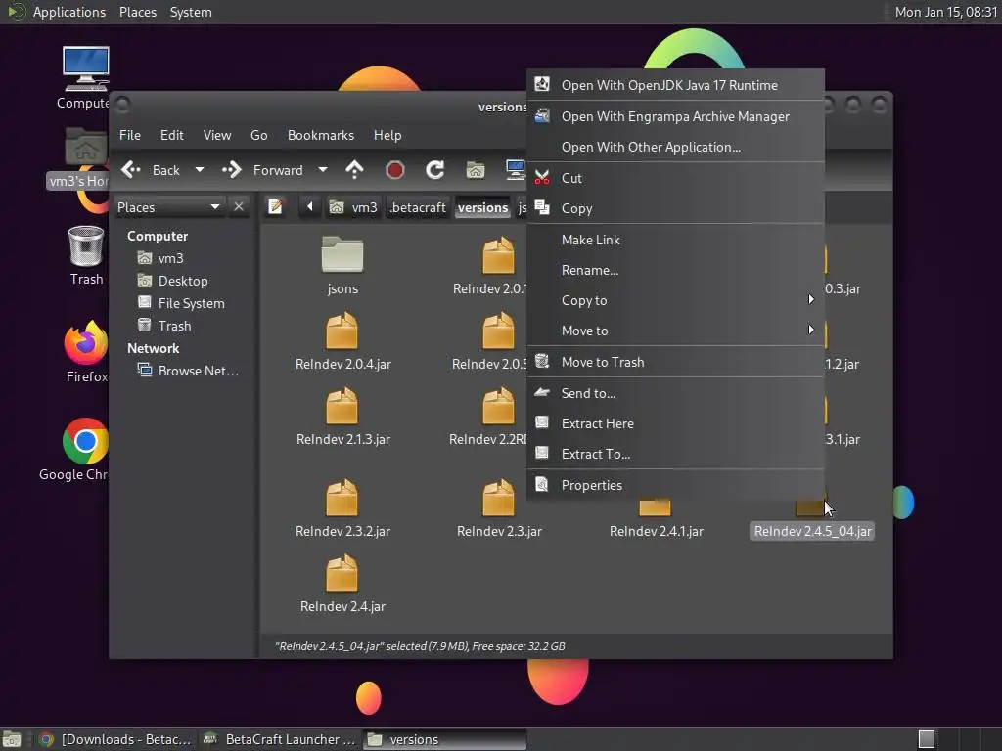The image size is (1002, 751).
Task: Open the Forward history dropdown arrow
Action: pyautogui.click(x=323, y=170)
